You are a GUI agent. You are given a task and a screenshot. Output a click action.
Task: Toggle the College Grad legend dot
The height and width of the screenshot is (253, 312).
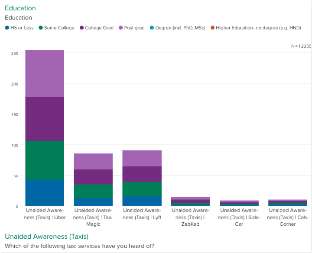click(82, 28)
